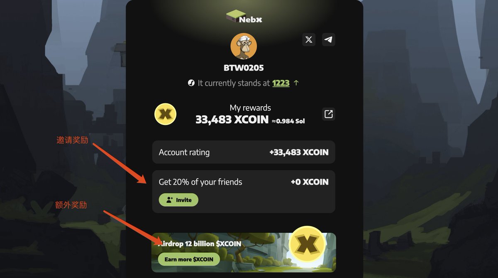
Task: Click the green up arrow beside 1223
Action: (296, 83)
